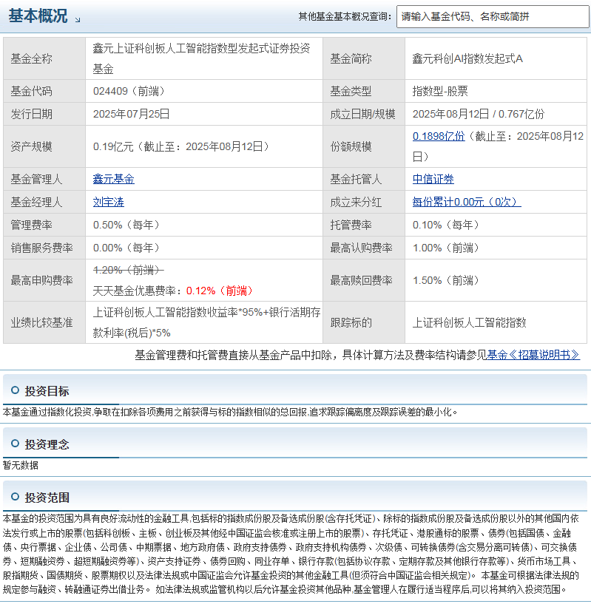The height and width of the screenshot is (604, 591).
Task: Open the 鑫元基金 fund manager company link
Action: coord(114,179)
